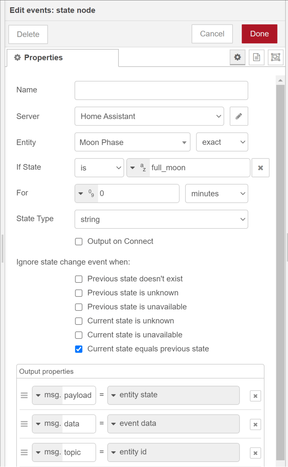Click the Name input field

pyautogui.click(x=161, y=90)
